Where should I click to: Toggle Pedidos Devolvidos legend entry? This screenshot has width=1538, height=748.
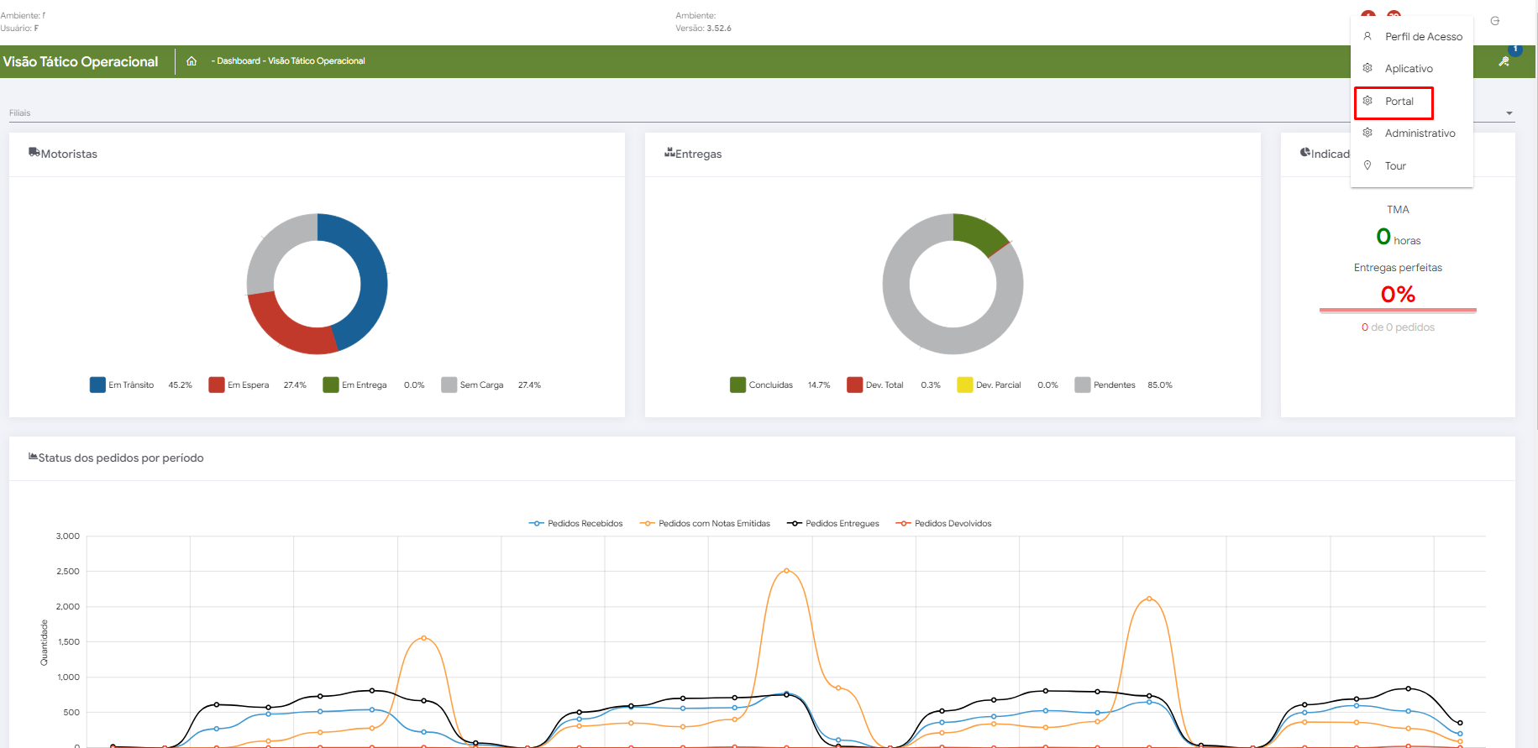click(x=944, y=524)
